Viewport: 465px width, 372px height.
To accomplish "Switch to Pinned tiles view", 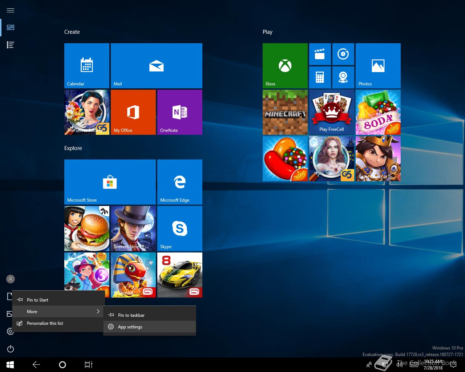I will [x=11, y=28].
